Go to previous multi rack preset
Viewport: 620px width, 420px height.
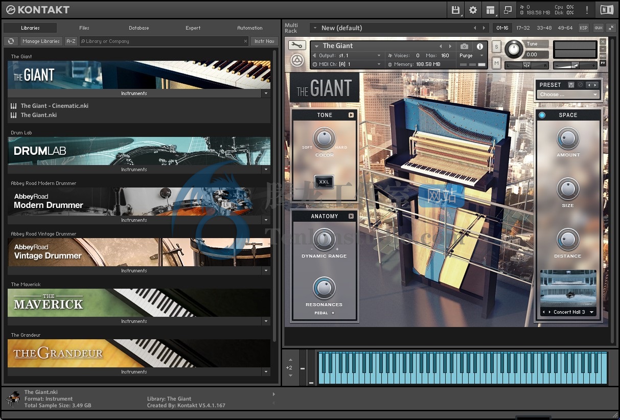[x=475, y=28]
